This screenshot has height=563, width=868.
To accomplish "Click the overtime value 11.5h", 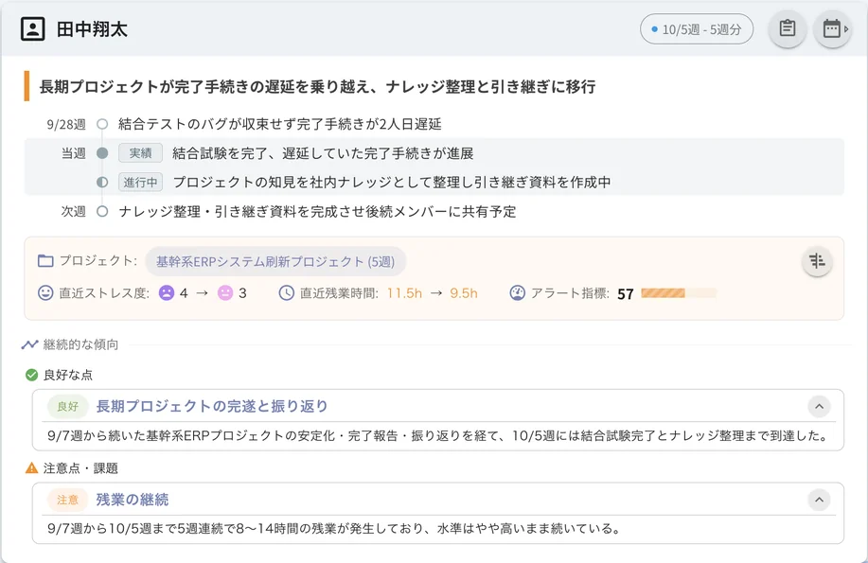I will [x=404, y=293].
